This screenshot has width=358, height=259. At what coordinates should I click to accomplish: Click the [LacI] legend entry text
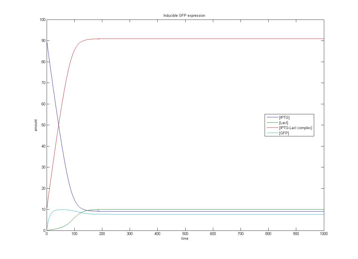[x=283, y=123]
